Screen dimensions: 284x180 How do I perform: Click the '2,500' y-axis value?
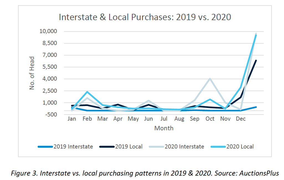(50, 91)
